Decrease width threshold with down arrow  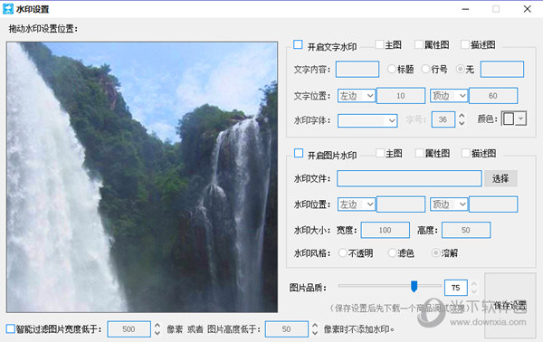click(x=157, y=333)
